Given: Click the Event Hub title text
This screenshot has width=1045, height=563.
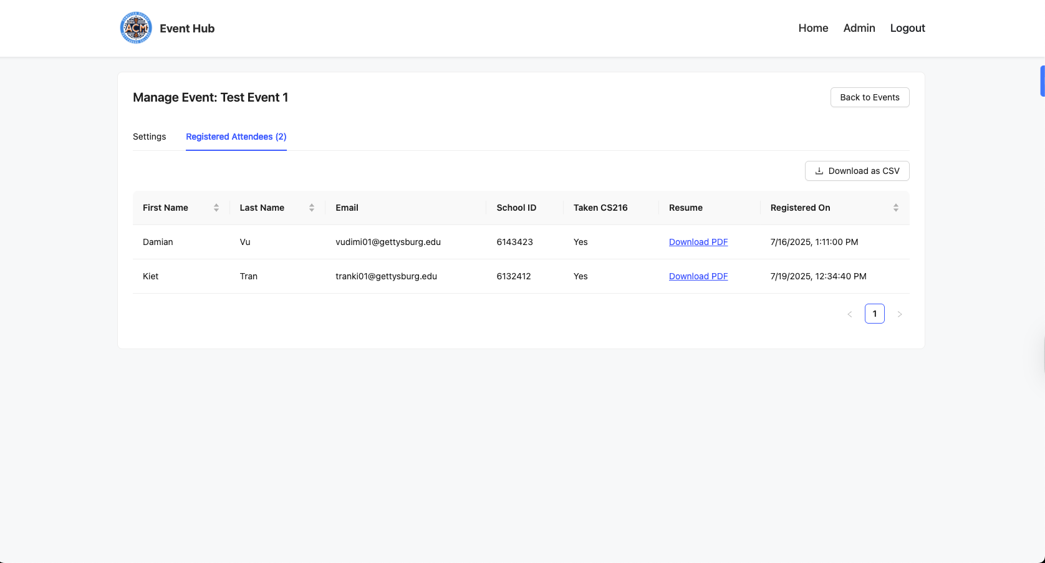Looking at the screenshot, I should [187, 29].
